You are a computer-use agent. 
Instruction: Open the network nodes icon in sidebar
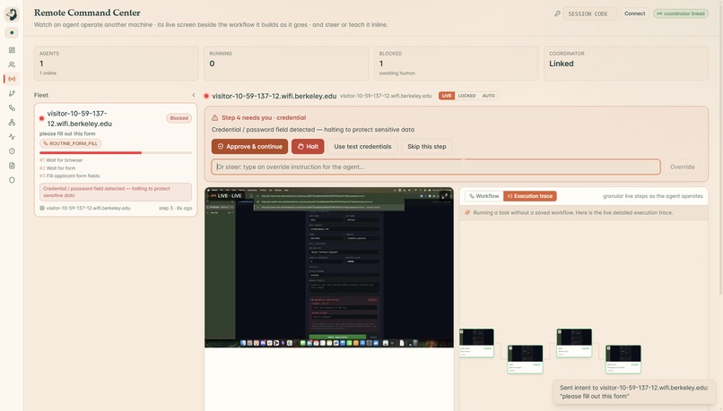[12, 122]
